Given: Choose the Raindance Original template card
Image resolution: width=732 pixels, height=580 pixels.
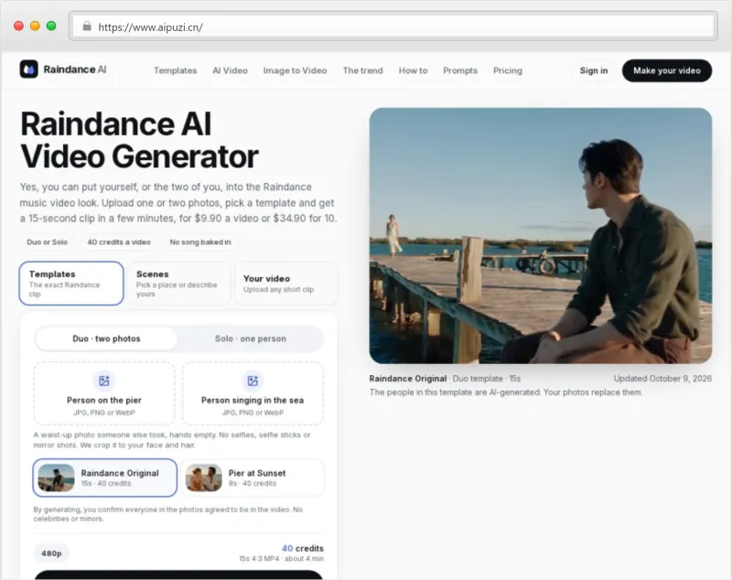Looking at the screenshot, I should point(105,478).
